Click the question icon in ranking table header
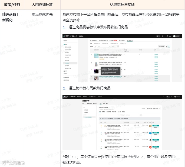The height and width of the screenshot is (167, 185). [x=147, y=123]
